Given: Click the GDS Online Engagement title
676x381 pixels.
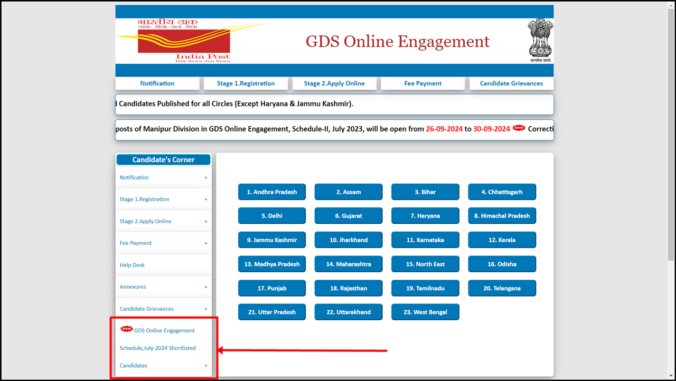Looking at the screenshot, I should click(398, 42).
